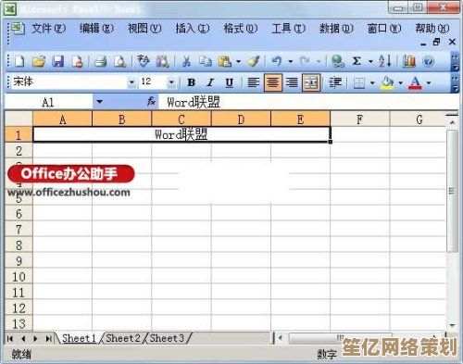Go to last sheet navigation arrow
This screenshot has height=364, width=463.
click(x=48, y=339)
